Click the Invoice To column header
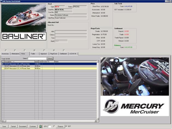The width and height of the screenshot is (172, 129). tap(48, 62)
